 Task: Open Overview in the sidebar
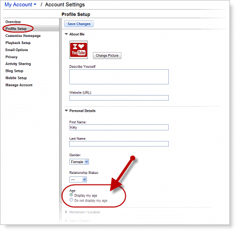[x=13, y=22]
